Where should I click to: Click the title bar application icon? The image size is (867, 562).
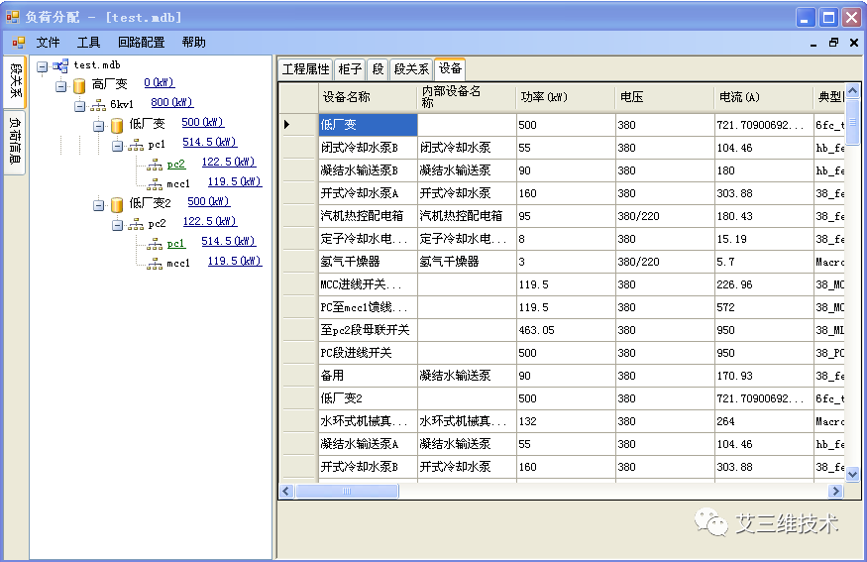tap(13, 17)
